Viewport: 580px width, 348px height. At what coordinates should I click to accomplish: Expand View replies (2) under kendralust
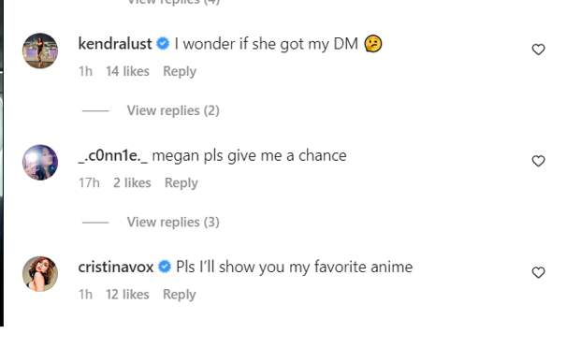[x=173, y=110]
